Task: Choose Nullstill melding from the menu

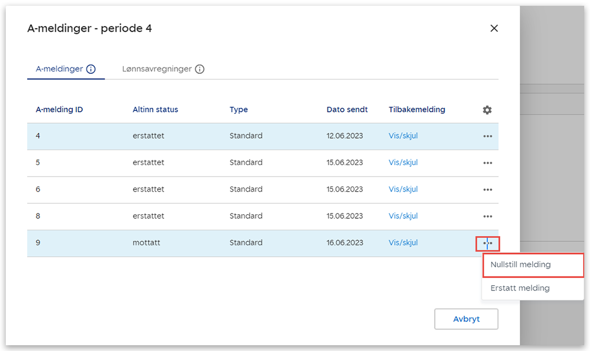Action: click(x=521, y=264)
